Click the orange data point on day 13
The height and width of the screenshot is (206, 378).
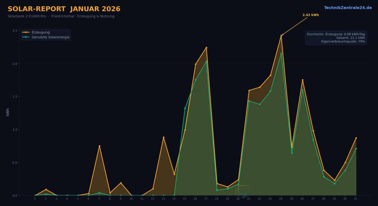click(x=164, y=137)
